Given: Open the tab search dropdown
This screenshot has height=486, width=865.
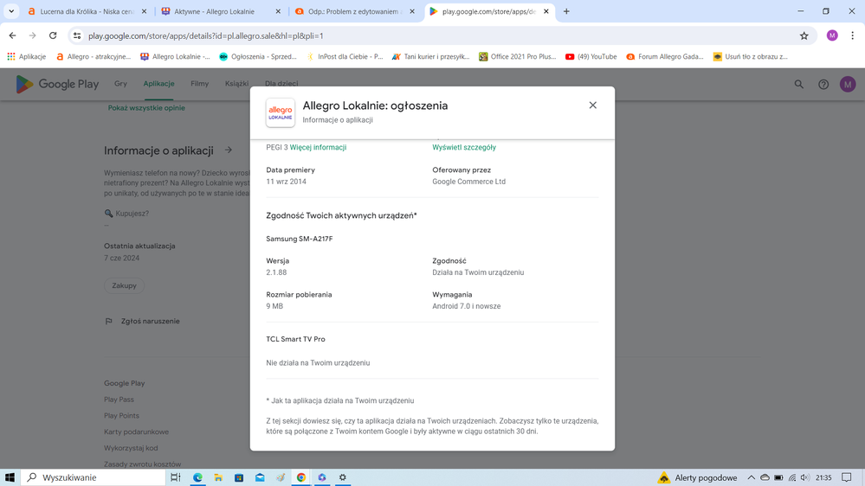Looking at the screenshot, I should (11, 11).
